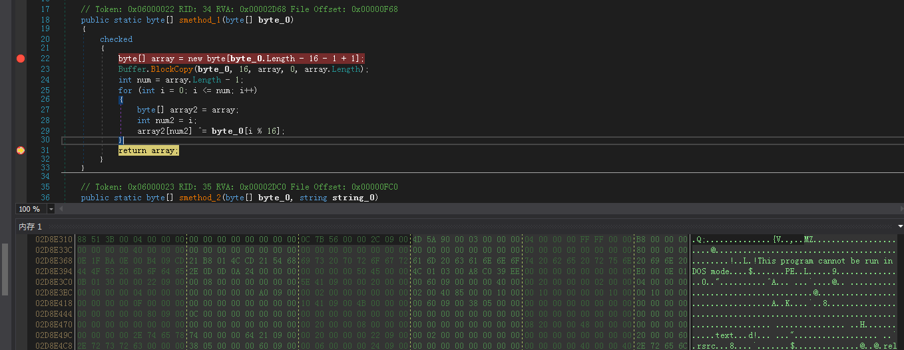The height and width of the screenshot is (350, 904).
Task: Select the 内存 1 memory panel title
Action: [30, 227]
